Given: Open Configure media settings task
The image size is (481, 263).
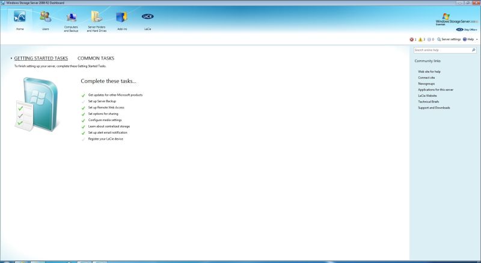Looking at the screenshot, I should [105, 120].
